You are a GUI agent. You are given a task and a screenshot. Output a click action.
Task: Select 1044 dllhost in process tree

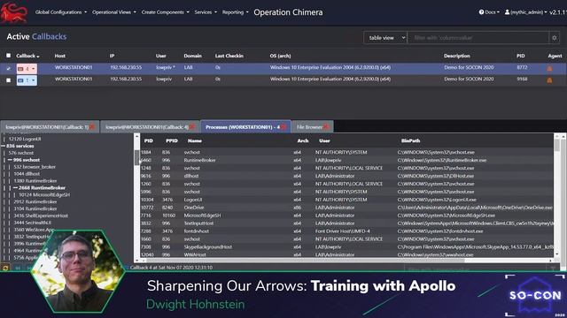[27, 174]
